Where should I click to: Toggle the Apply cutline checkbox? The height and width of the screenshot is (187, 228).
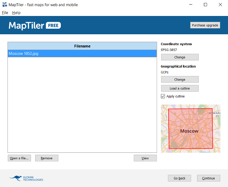[x=163, y=96]
